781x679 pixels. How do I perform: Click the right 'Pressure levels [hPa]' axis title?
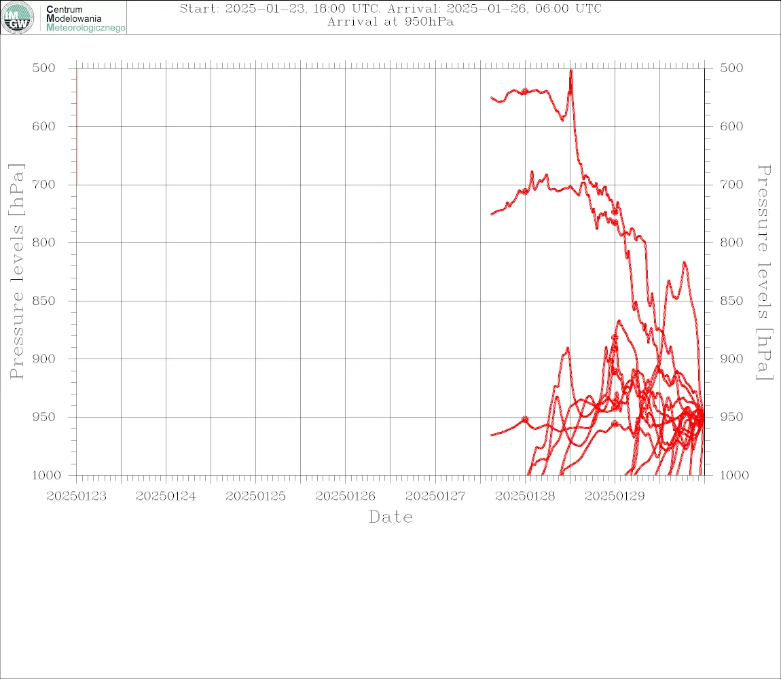765,272
